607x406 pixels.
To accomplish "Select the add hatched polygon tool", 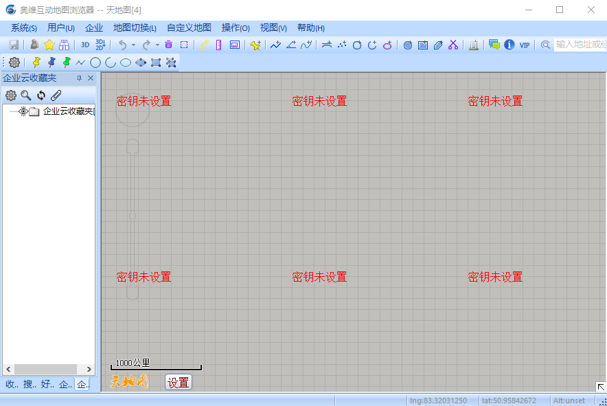I will 438,45.
